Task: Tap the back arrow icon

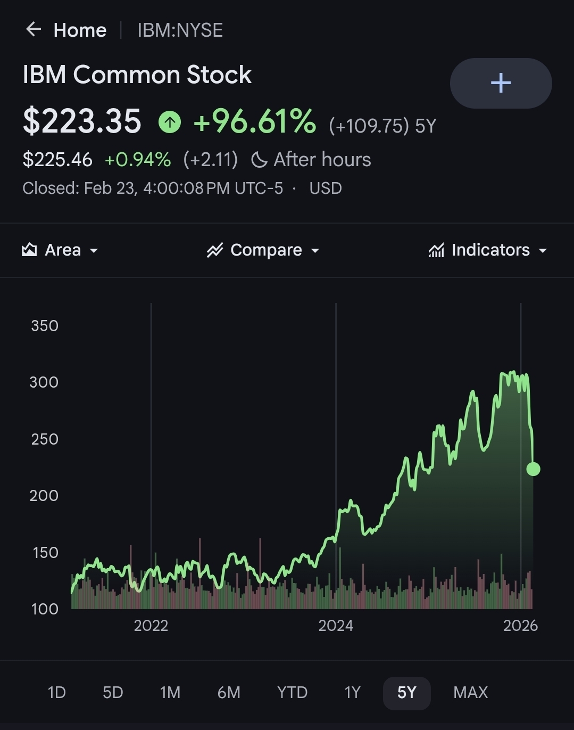Action: click(x=34, y=29)
